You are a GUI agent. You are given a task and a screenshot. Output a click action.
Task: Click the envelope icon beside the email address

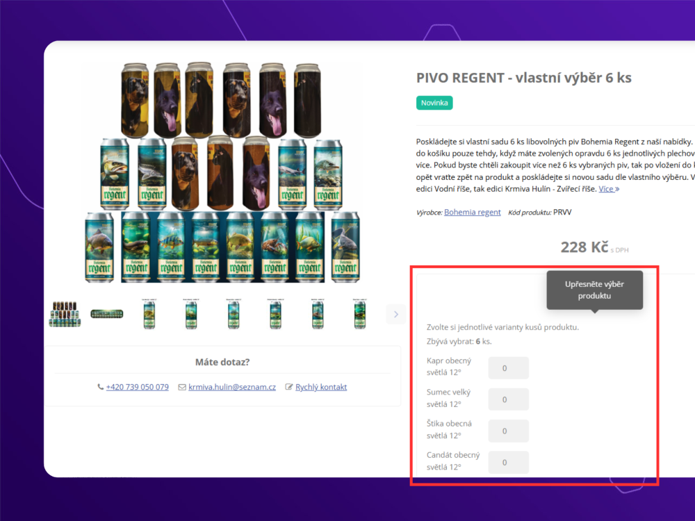[x=181, y=387]
